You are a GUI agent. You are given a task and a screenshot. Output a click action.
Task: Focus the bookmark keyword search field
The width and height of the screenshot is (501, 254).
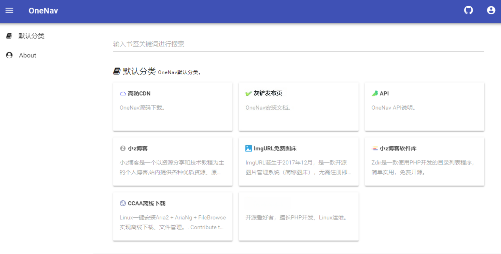298,44
